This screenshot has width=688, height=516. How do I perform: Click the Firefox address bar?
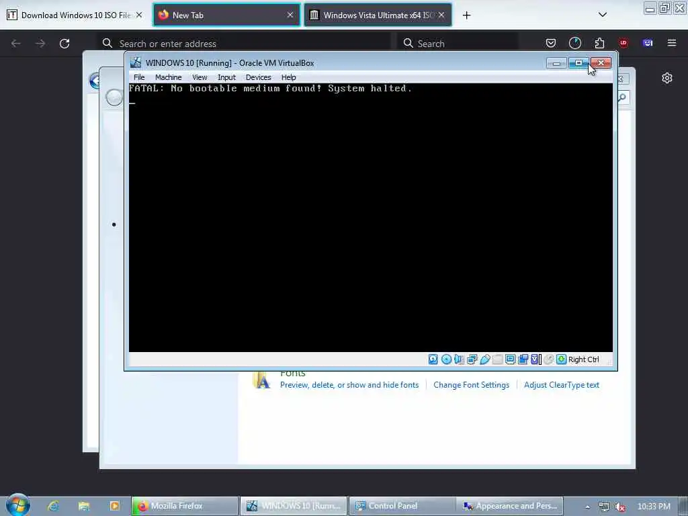(243, 44)
